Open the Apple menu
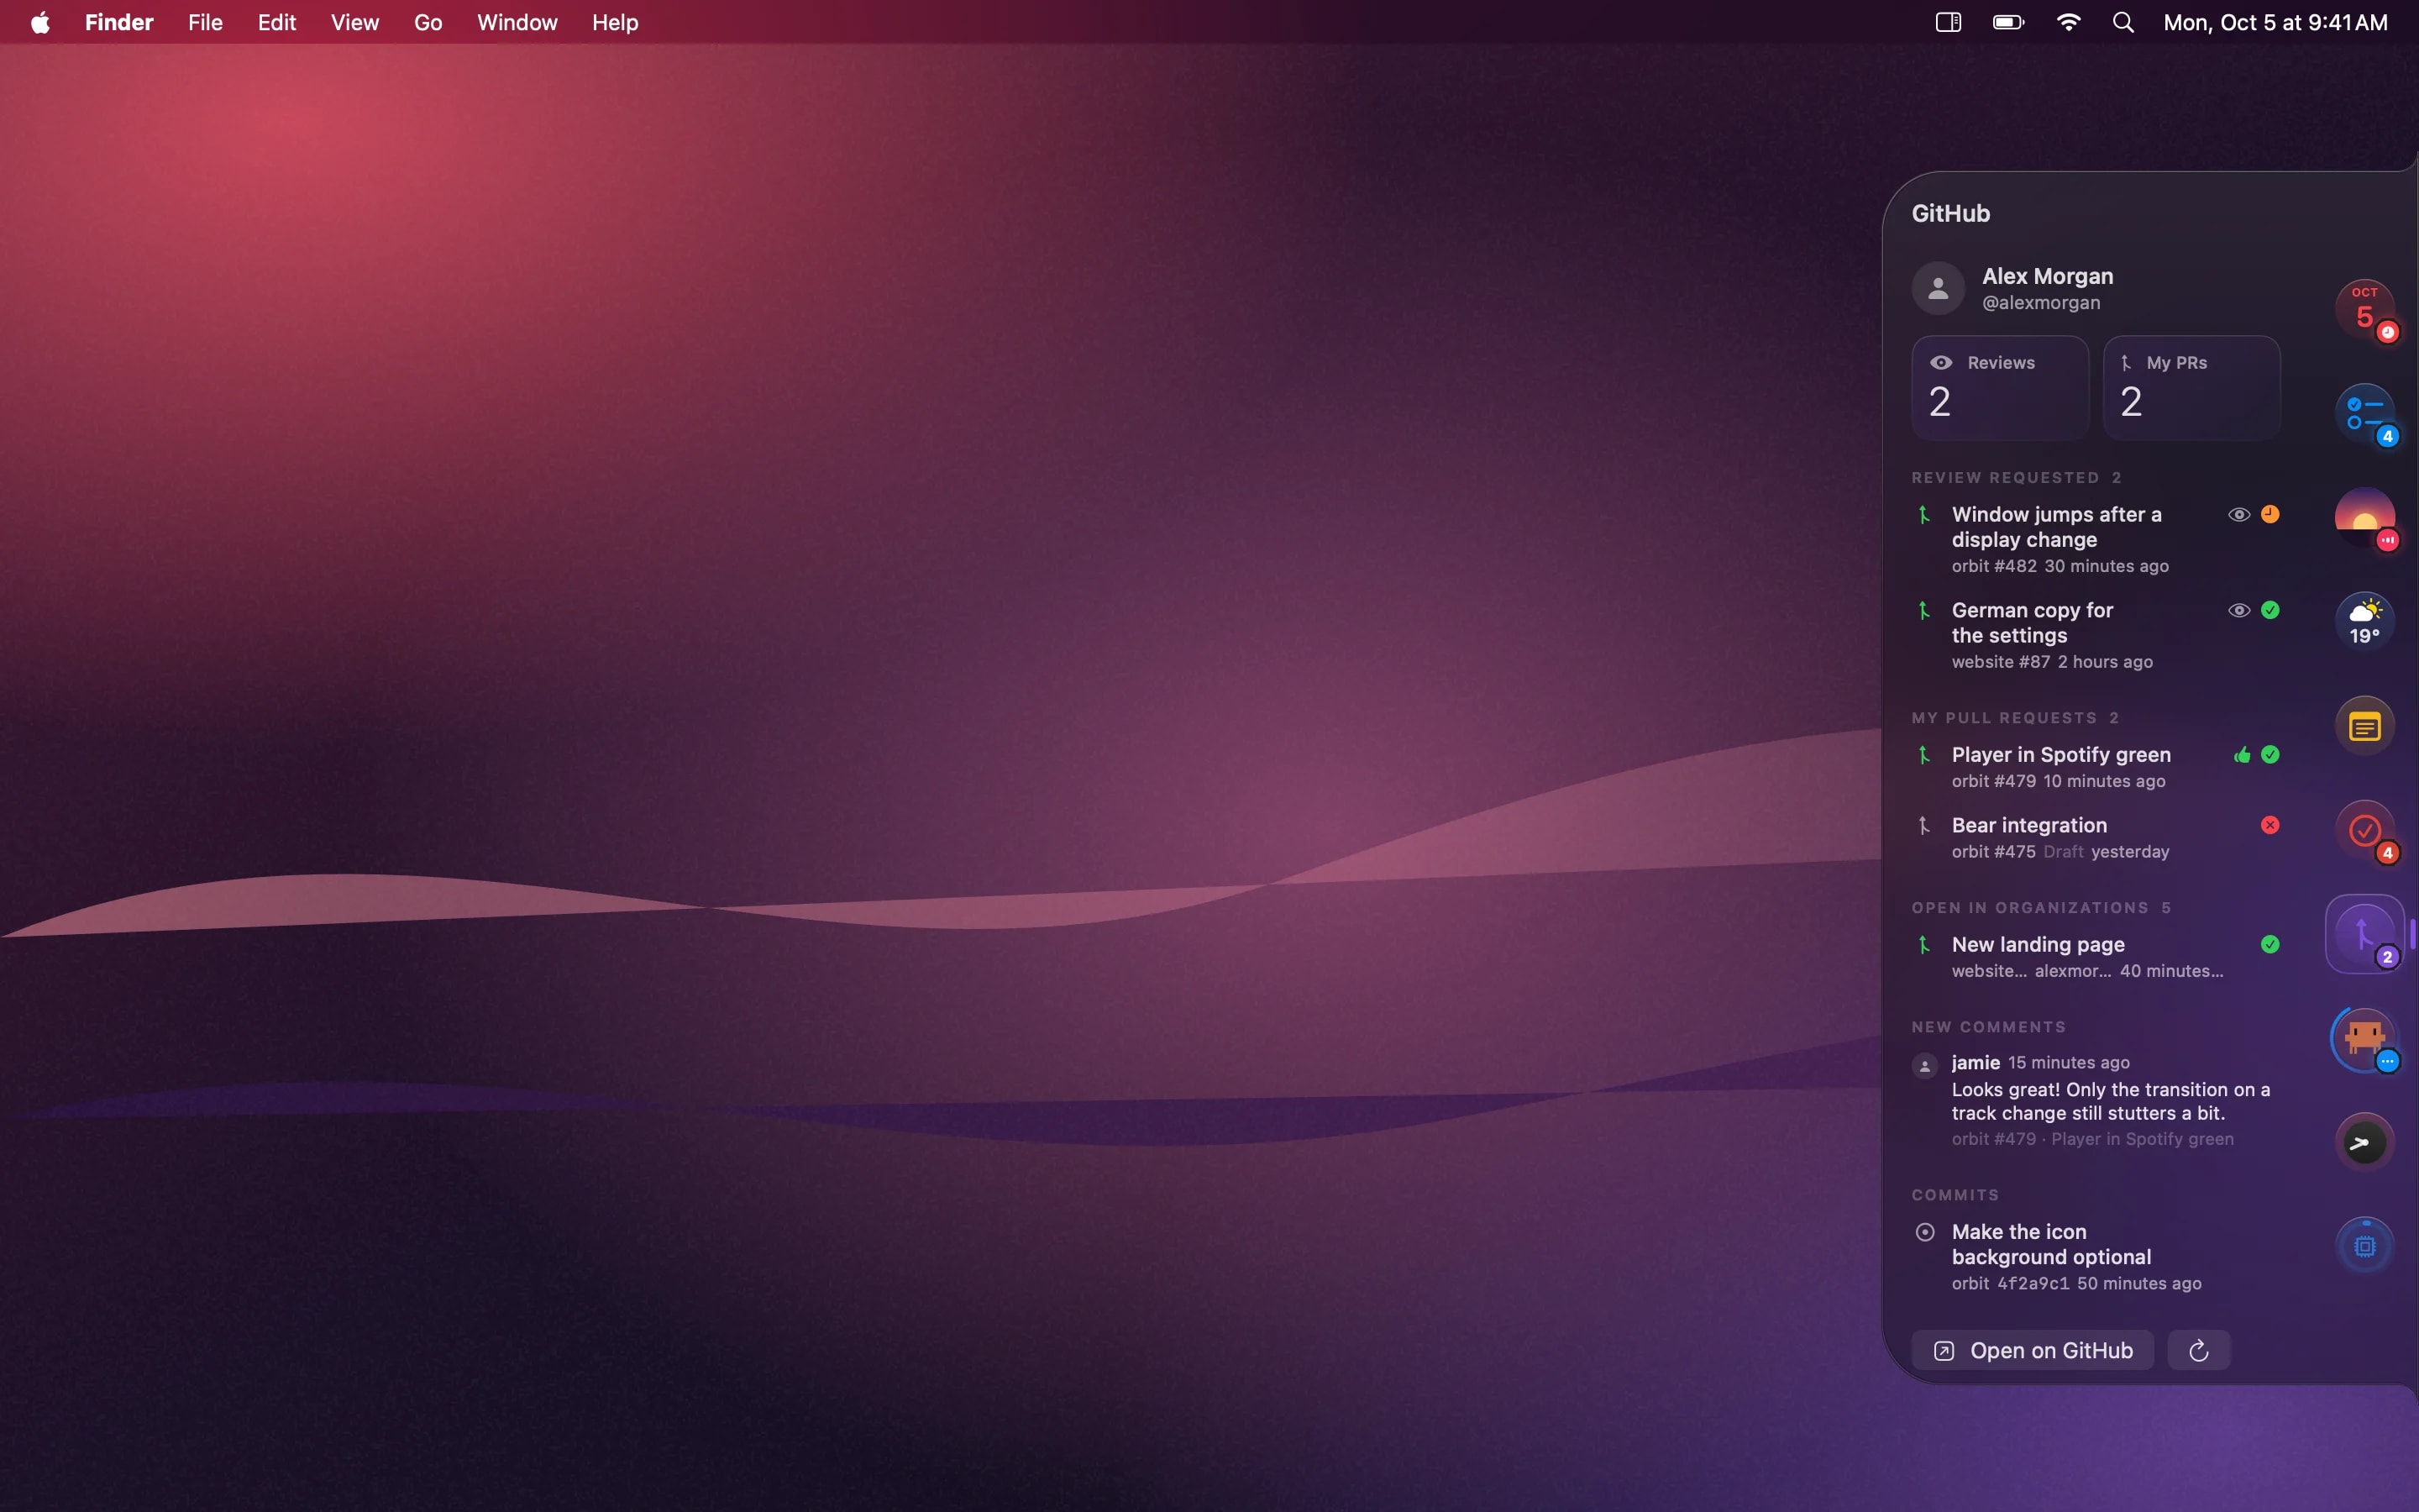 [40, 22]
